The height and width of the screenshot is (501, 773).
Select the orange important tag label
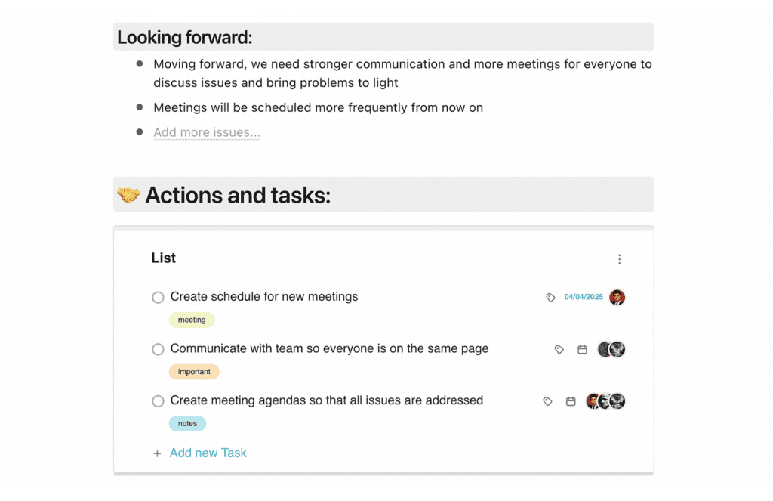(x=194, y=372)
